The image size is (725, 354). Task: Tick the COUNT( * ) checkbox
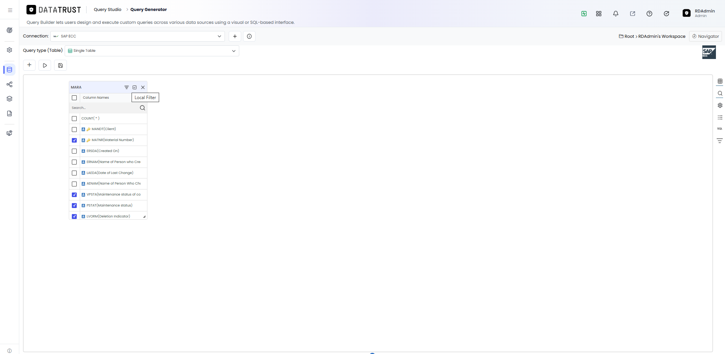74,118
